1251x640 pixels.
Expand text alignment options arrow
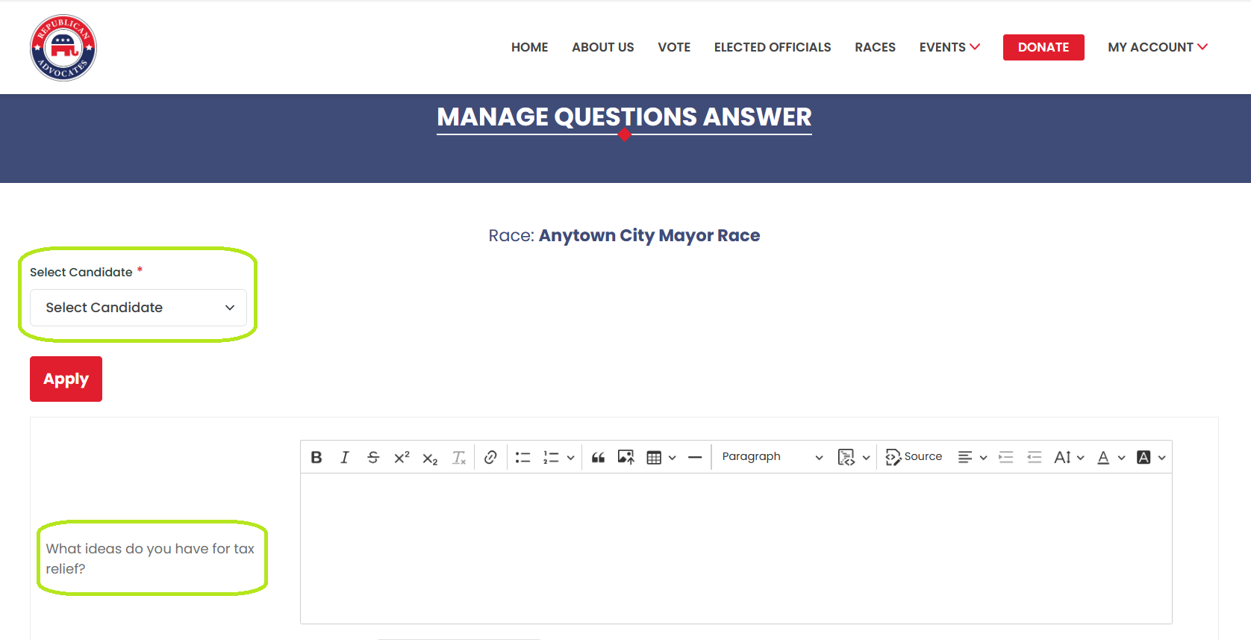tap(983, 457)
